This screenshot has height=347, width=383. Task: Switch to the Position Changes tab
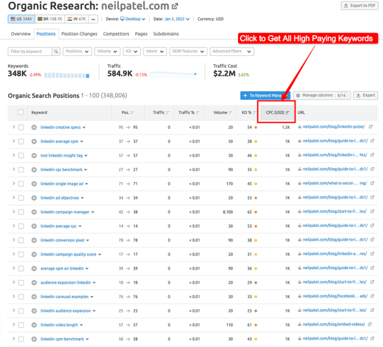[79, 34]
